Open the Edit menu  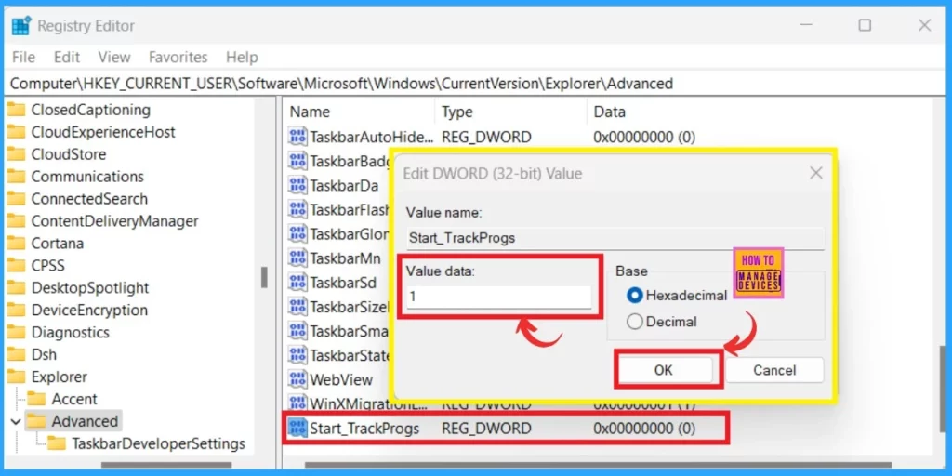[67, 57]
